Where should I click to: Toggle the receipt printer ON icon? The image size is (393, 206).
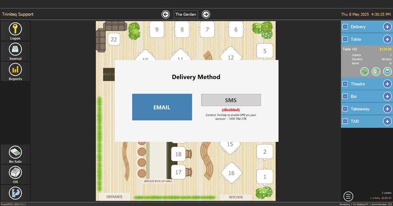pyautogui.click(x=15, y=173)
